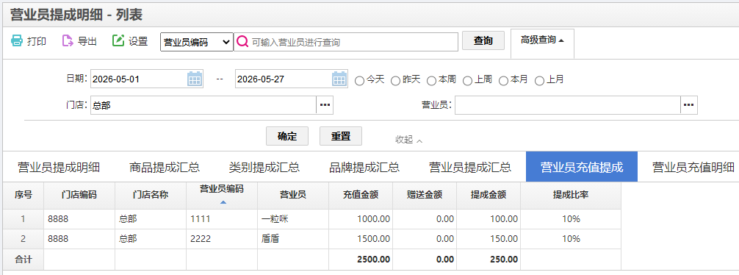Click the 重置 reset button
739x275 pixels.
[341, 136]
